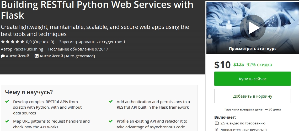Viewport: 299px width, 131px height.
Task: Click the crossed-out $125 original price
Action: [x=239, y=65]
